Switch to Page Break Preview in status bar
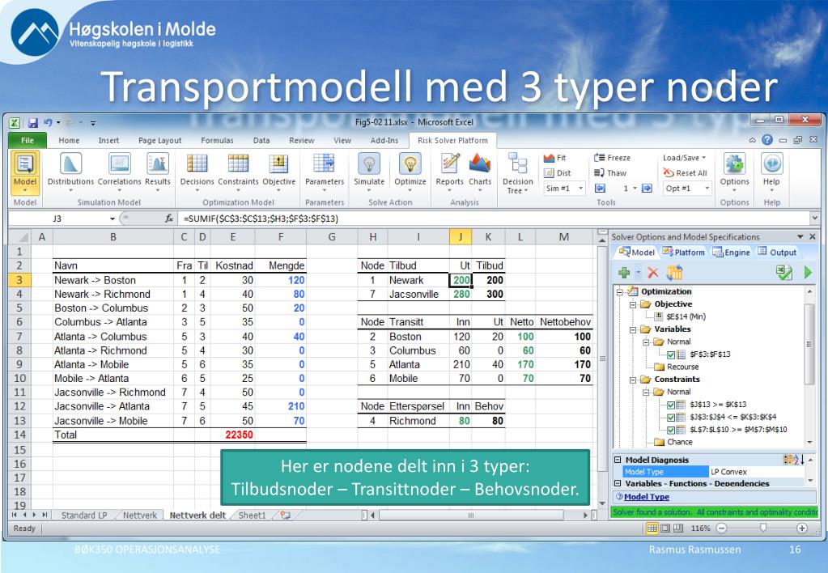Image resolution: width=828 pixels, height=573 pixels. click(678, 528)
